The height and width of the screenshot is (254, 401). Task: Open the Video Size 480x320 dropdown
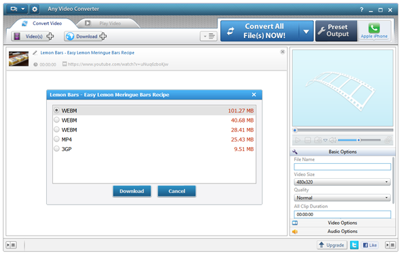click(x=342, y=182)
